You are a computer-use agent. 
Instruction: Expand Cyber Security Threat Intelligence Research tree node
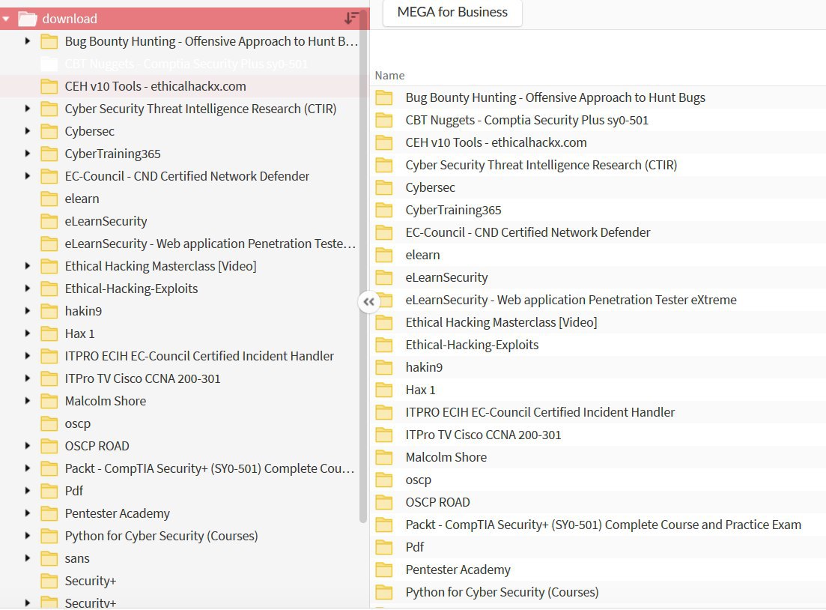(x=28, y=109)
